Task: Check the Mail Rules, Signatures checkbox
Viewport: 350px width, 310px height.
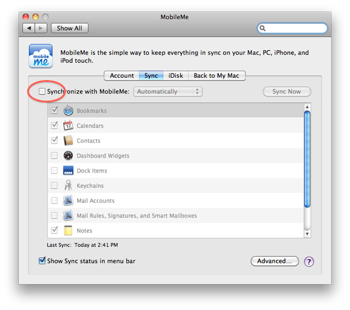Action: (54, 215)
